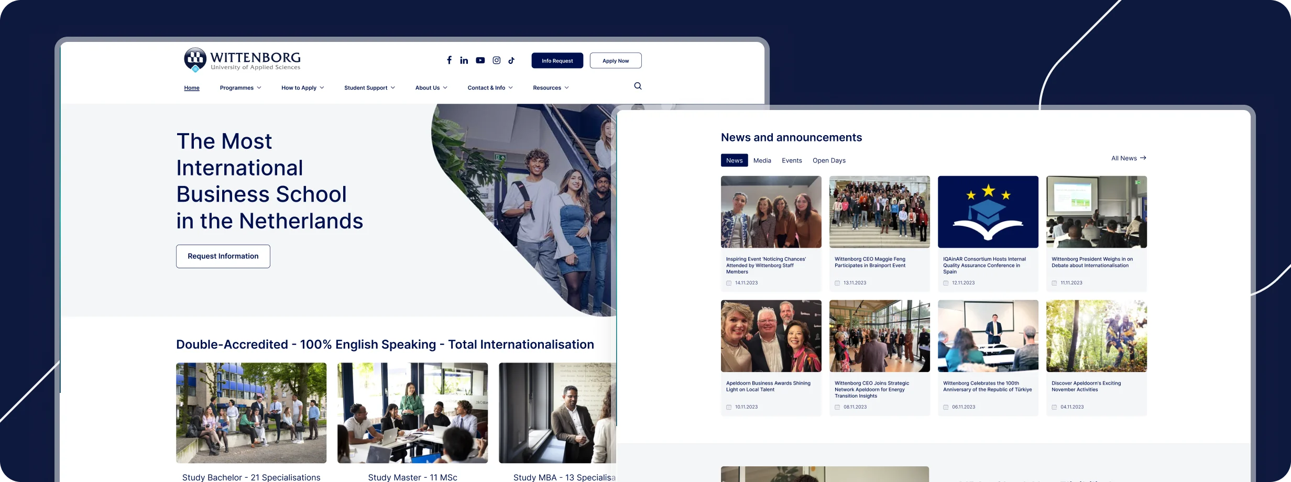Select the Open Days tab

(x=829, y=161)
